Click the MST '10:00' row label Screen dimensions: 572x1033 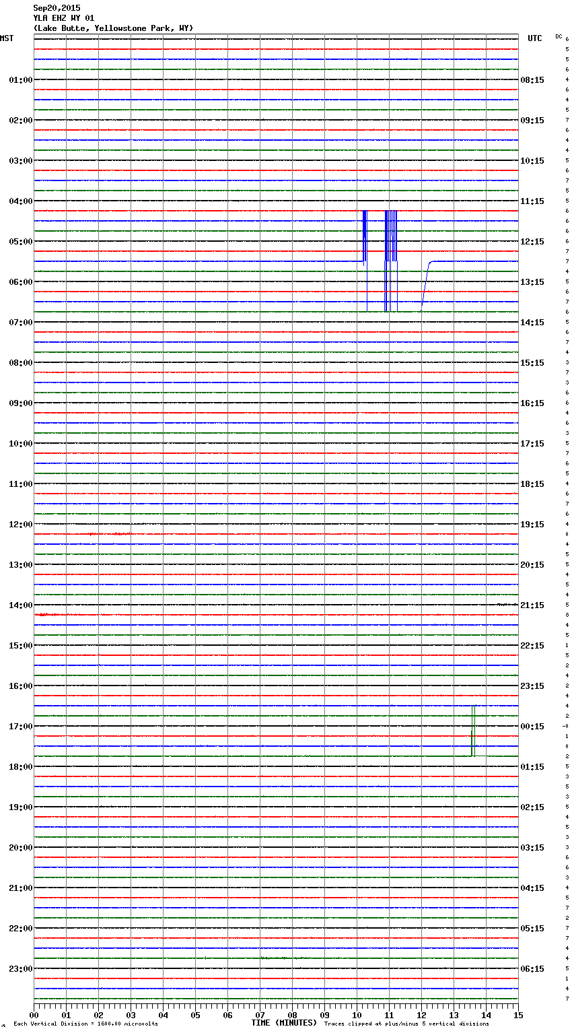(21, 444)
